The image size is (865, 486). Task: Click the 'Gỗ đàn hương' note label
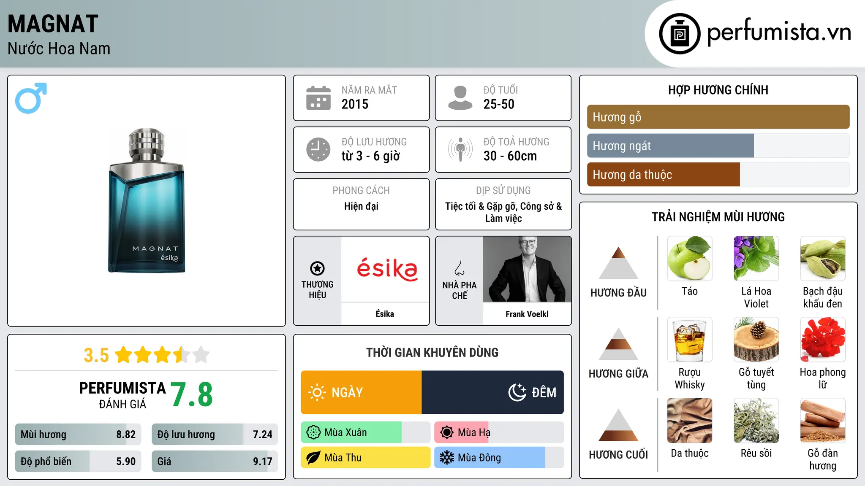point(823,459)
